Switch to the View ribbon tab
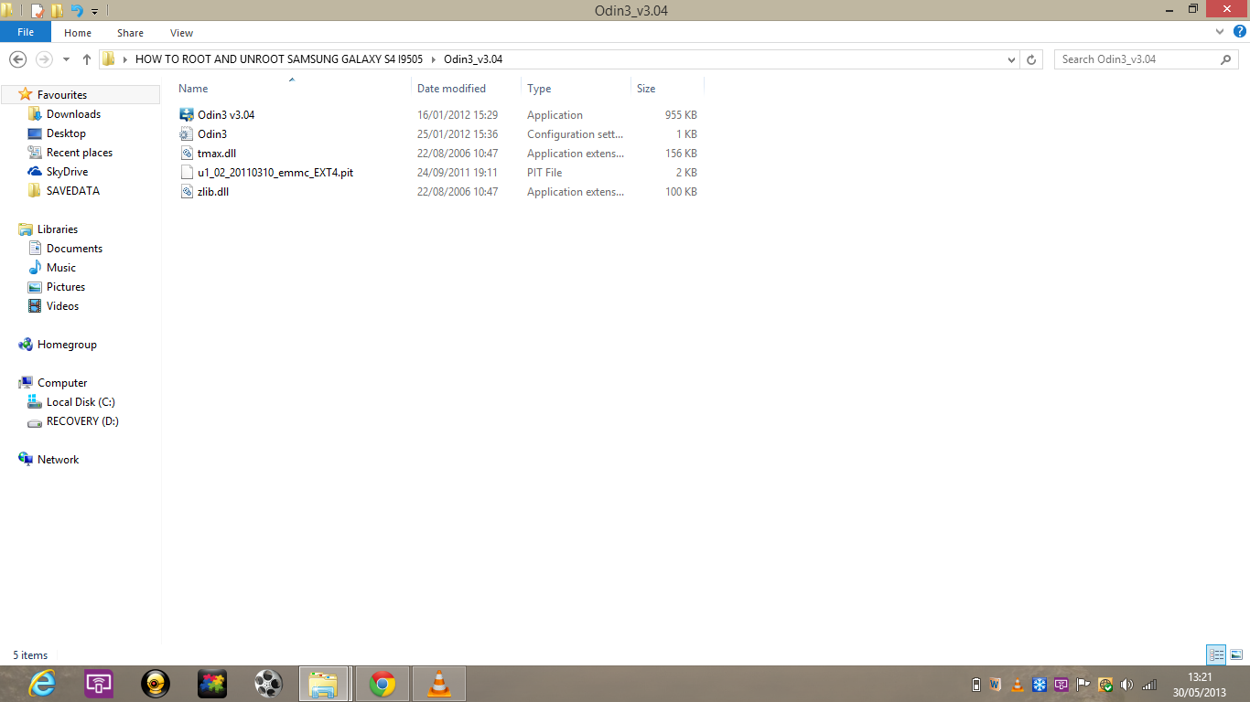The image size is (1250, 702). [182, 33]
